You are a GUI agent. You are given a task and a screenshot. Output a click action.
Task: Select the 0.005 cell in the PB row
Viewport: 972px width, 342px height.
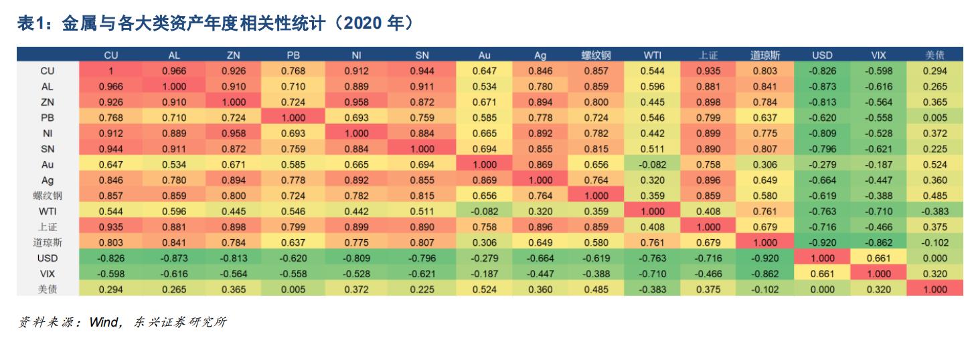[935, 118]
